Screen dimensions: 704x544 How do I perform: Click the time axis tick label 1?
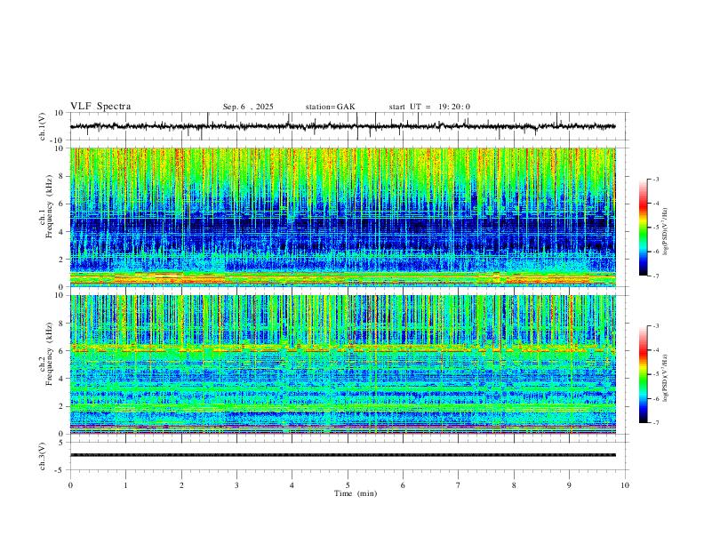pyautogui.click(x=125, y=485)
